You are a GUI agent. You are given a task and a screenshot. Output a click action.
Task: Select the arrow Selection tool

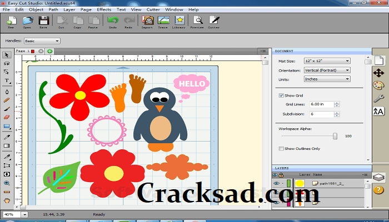[x=7, y=55]
